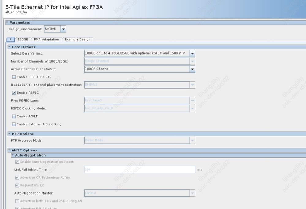Open the PTP Accuracy Mode dropdown
Screen dimensions: 306x209
point(140,140)
